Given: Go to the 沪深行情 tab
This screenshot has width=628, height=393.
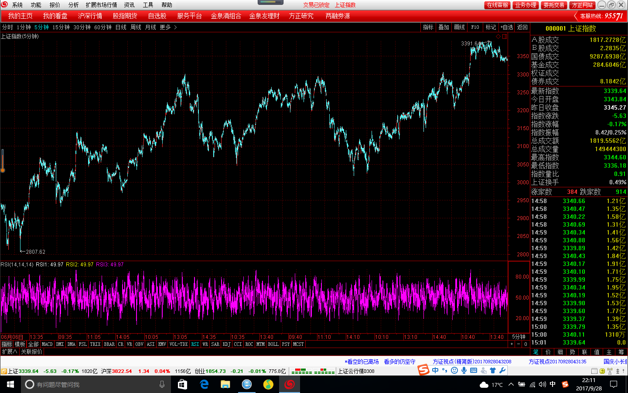Looking at the screenshot, I should coord(90,16).
